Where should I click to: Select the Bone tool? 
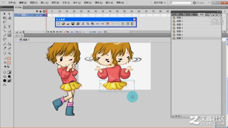pos(5,44)
